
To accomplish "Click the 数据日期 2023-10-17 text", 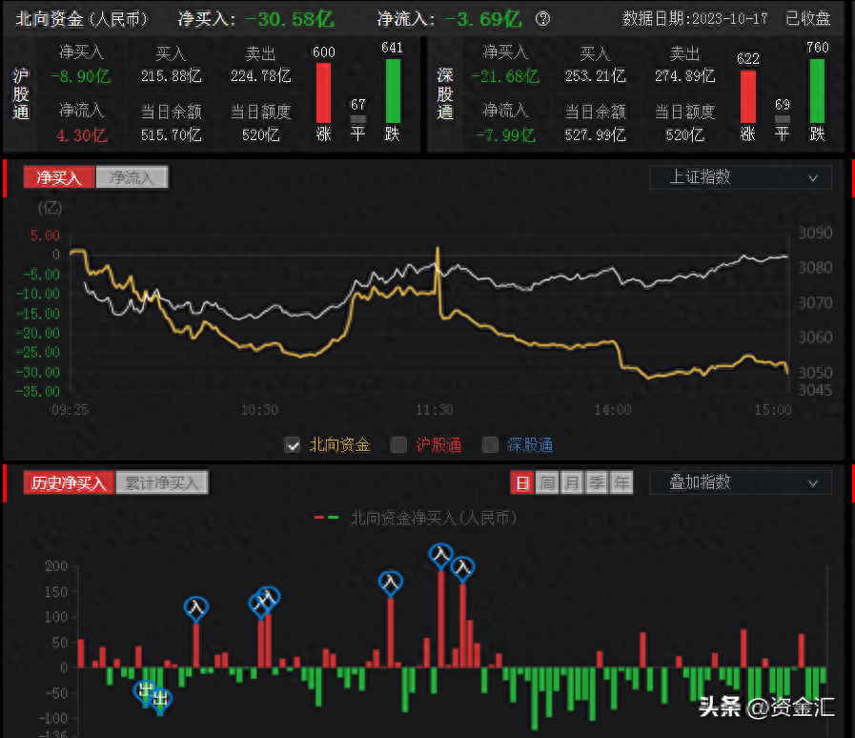I will click(695, 19).
